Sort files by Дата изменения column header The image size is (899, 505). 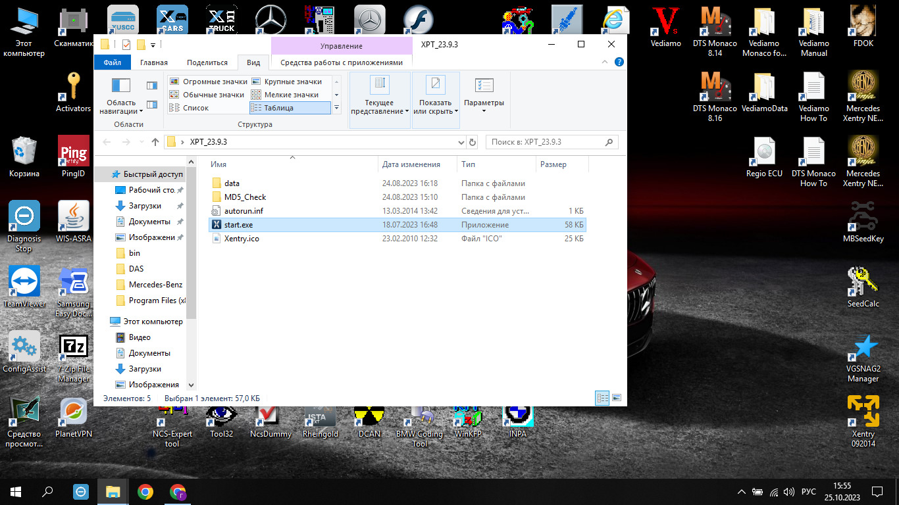[411, 164]
